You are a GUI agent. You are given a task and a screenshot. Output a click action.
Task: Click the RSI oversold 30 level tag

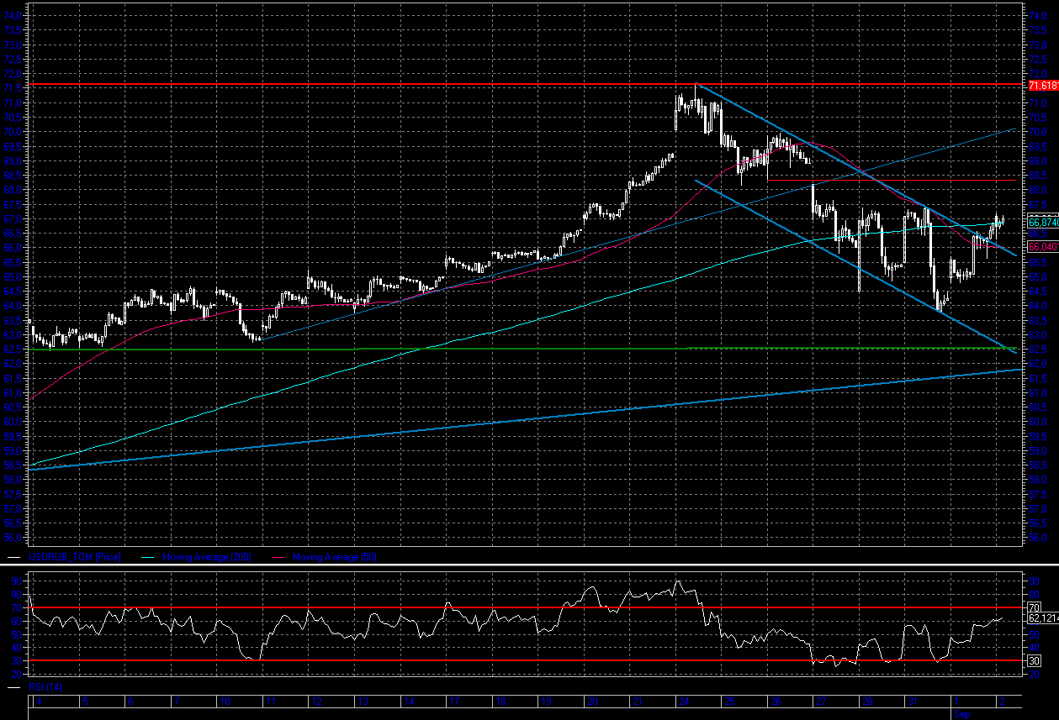point(1035,661)
